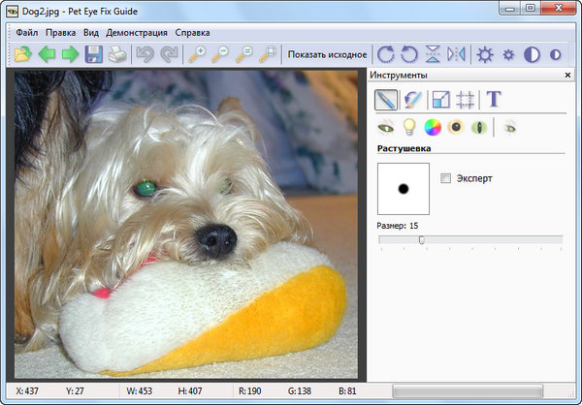Select the crop tool in Инструменты panel
The image size is (582, 405).
coord(465,99)
